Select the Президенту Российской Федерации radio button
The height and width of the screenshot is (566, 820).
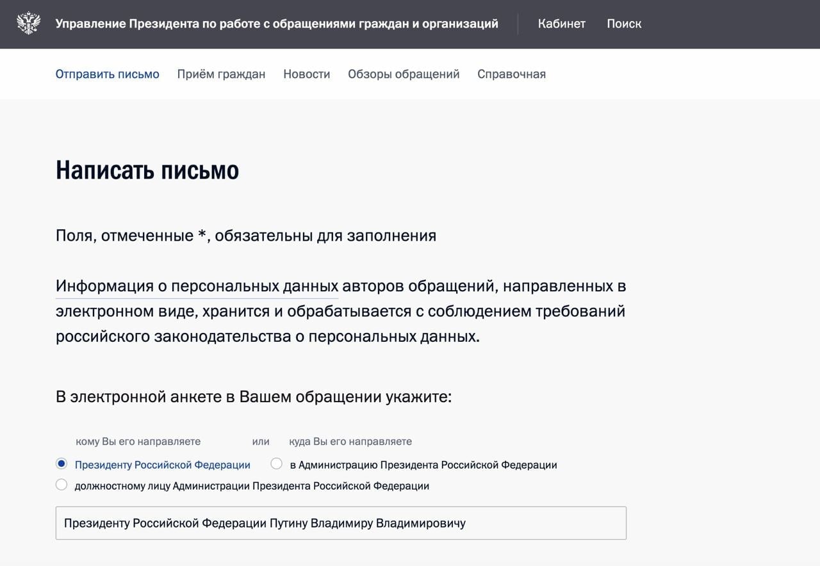pos(61,464)
